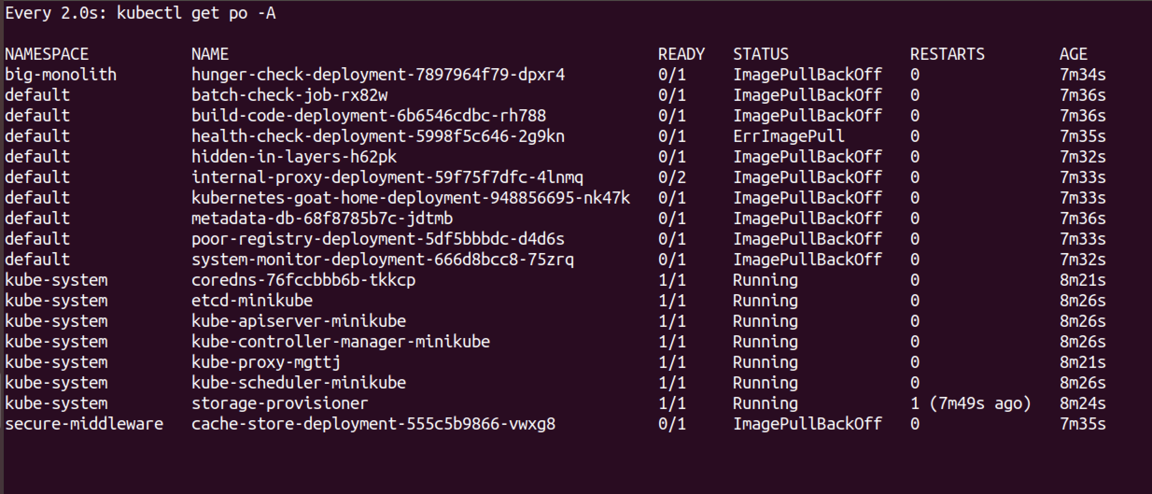Viewport: 1152px width, 494px height.
Task: Click the big-monolith namespace text
Action: pyautogui.click(x=61, y=75)
